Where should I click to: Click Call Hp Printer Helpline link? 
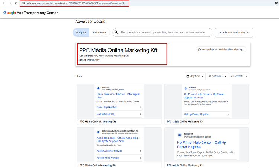click(x=196, y=114)
